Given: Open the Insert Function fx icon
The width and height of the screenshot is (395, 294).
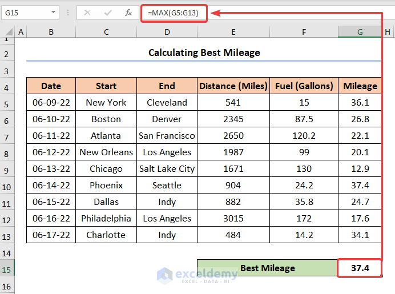Looking at the screenshot, I should 128,13.
